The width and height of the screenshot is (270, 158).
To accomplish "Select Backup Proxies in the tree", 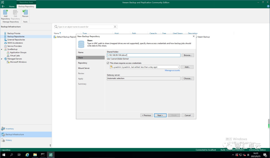I will 14,33.
